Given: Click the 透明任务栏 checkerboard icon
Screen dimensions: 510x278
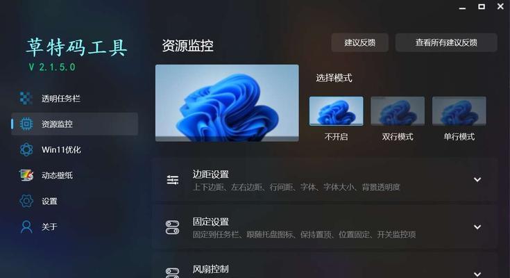Looking at the screenshot, I should point(26,98).
